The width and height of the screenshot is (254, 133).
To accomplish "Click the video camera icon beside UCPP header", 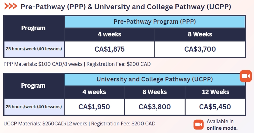I will (245, 76).
